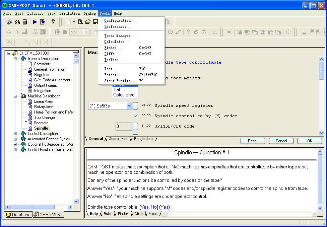Click the grayed circular rotate arrow icon

[171, 32]
